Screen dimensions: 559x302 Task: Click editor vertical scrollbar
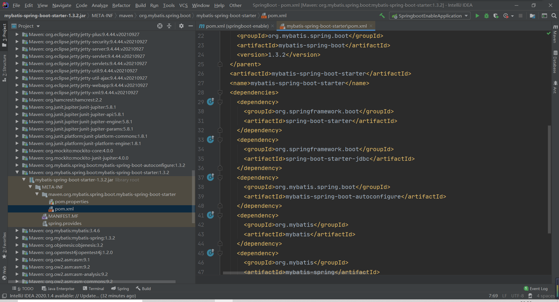tap(549, 179)
